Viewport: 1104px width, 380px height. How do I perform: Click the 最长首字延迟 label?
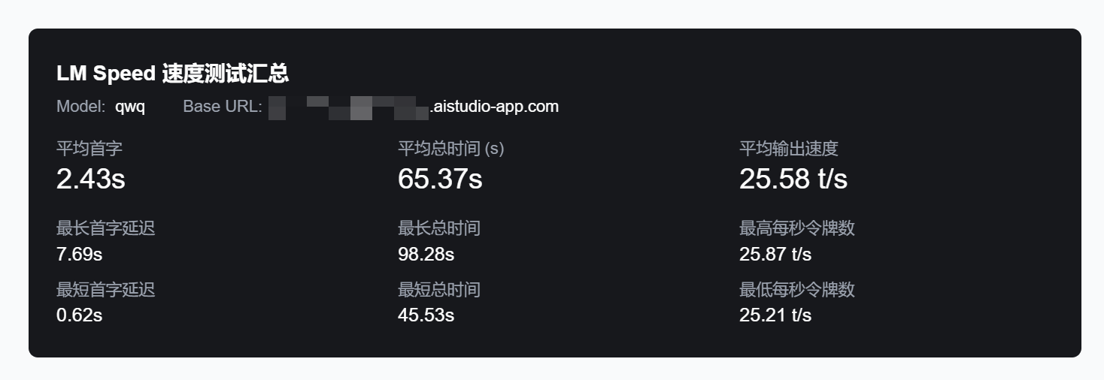[106, 228]
